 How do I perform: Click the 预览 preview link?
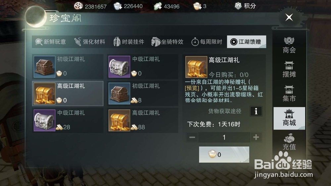point(192,88)
